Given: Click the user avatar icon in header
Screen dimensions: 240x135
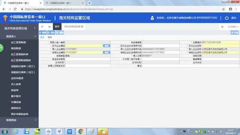Looking at the screenshot, I should pos(152,18).
